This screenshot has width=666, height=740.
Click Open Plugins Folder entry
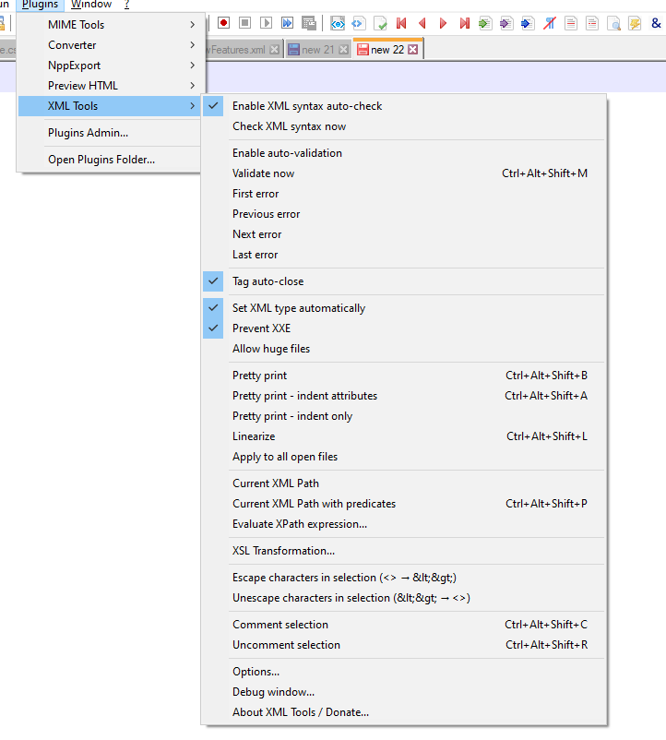coord(109,160)
